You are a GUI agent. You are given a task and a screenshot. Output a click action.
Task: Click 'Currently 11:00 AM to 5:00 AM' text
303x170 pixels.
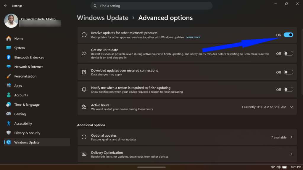tap(264, 107)
